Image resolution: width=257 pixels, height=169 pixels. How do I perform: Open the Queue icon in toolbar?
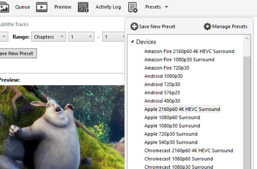[x=4, y=7]
